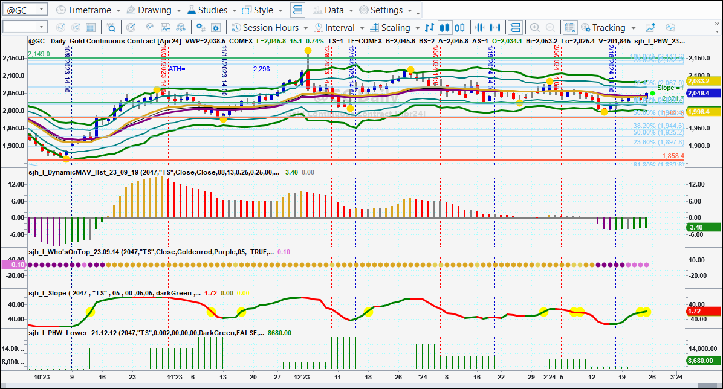The width and height of the screenshot is (723, 389).
Task: Click the small pulse wave toolbar icon
Action: pos(150,28)
